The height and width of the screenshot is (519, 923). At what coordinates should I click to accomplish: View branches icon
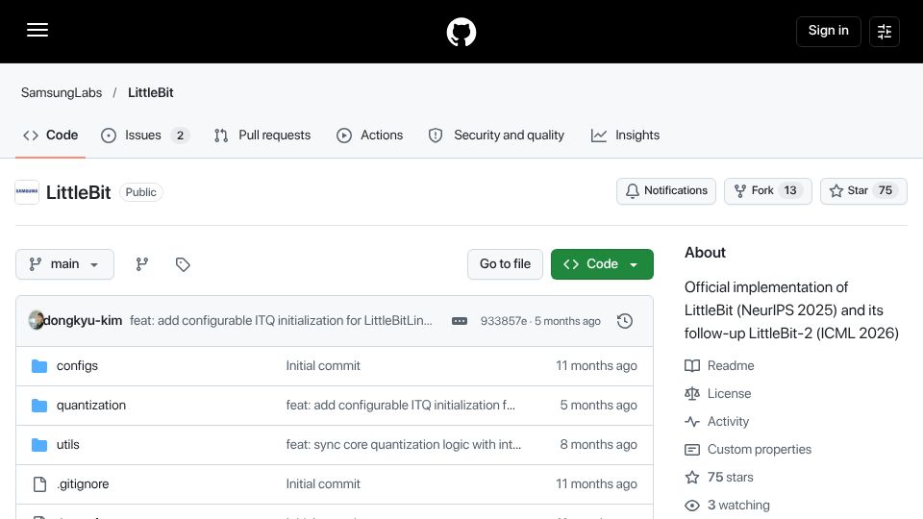pos(142,264)
